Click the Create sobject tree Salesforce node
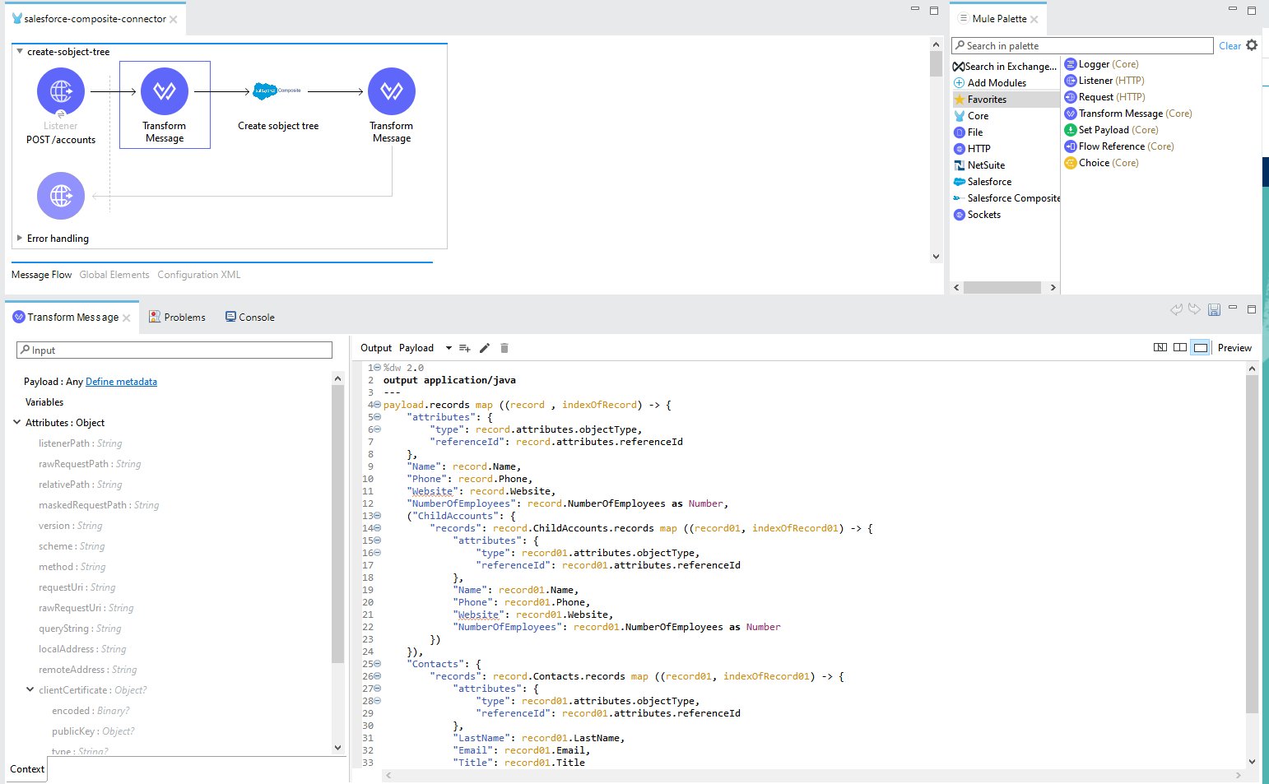The width and height of the screenshot is (1269, 784). 277,91
